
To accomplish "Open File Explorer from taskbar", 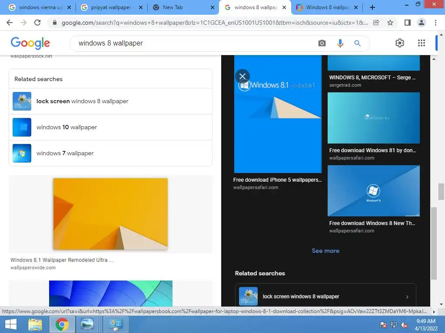I will pos(35,324).
